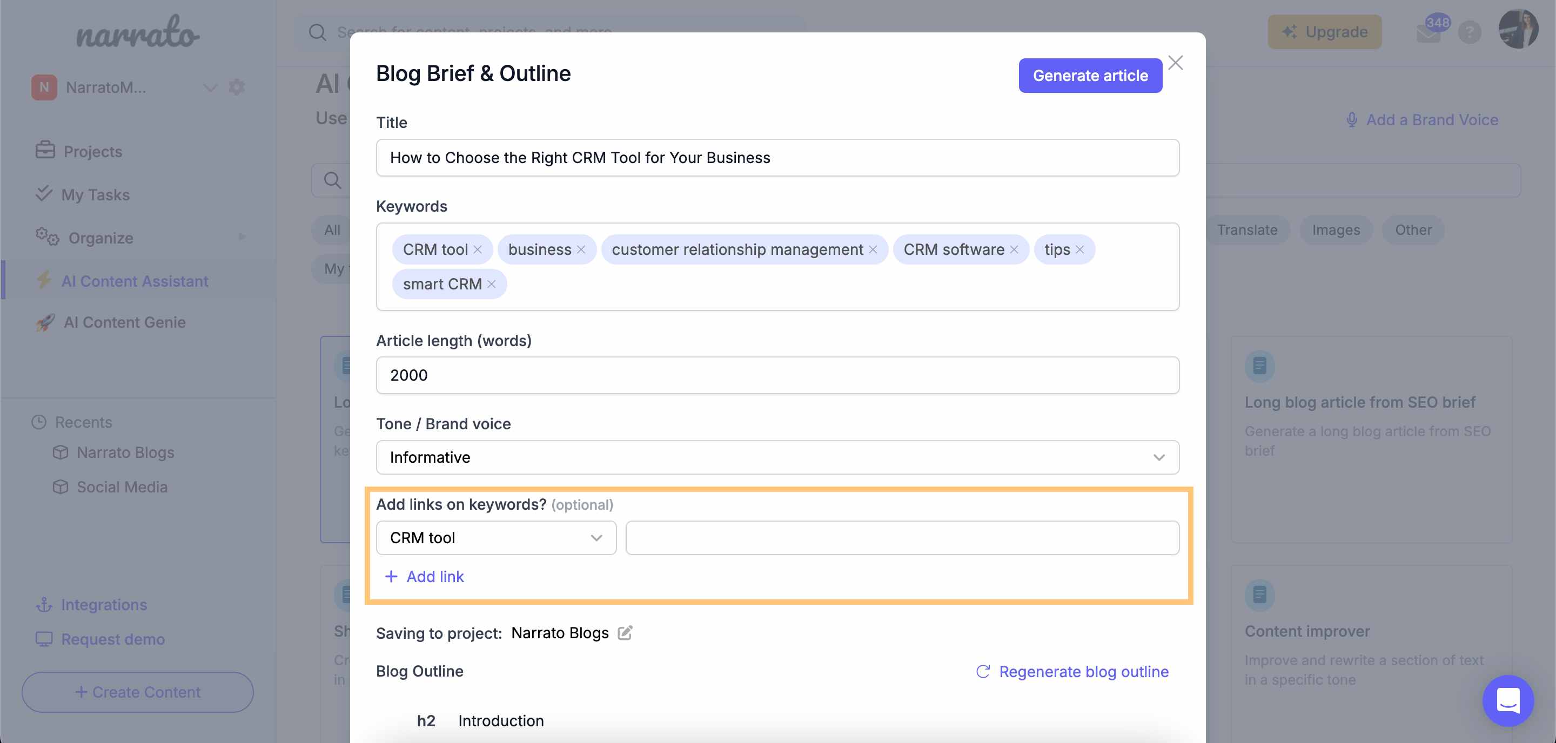Expand the NarratoM workspace switcher chevron
This screenshot has width=1556, height=743.
tap(210, 88)
